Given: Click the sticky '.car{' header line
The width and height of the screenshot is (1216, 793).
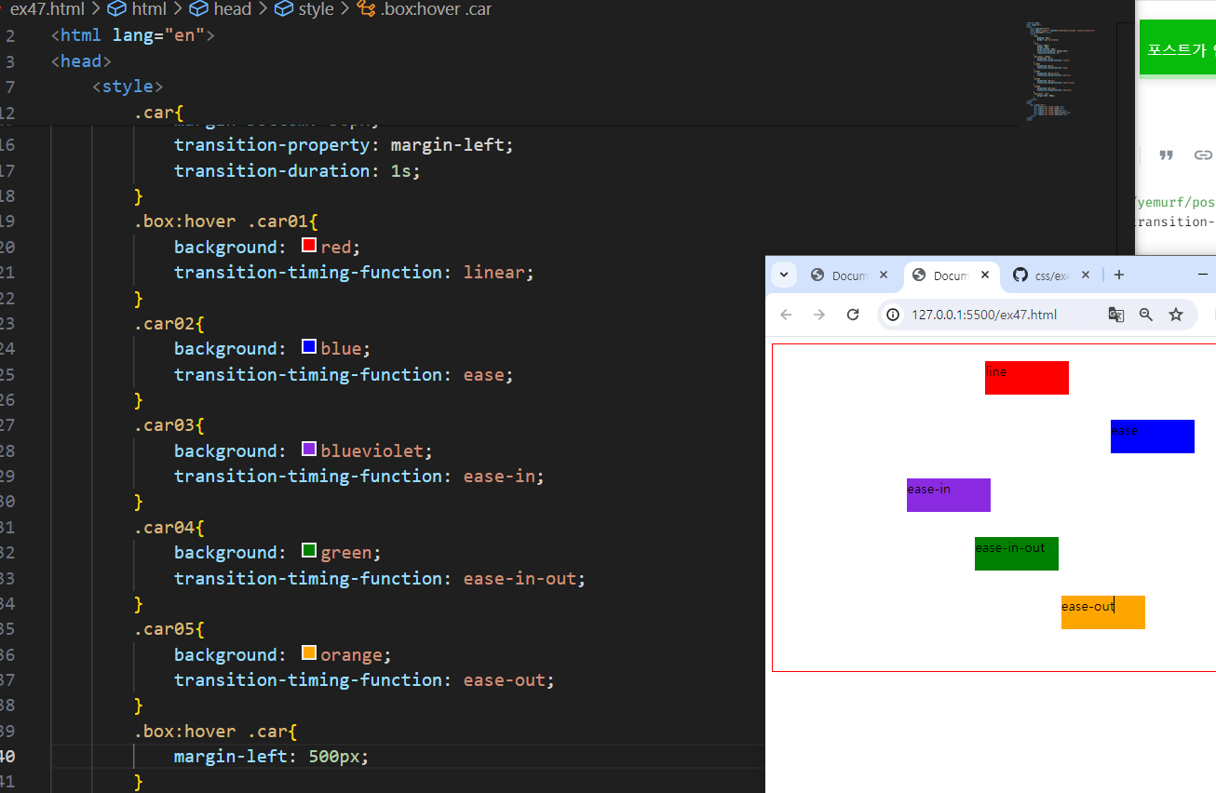Looking at the screenshot, I should pos(158,112).
